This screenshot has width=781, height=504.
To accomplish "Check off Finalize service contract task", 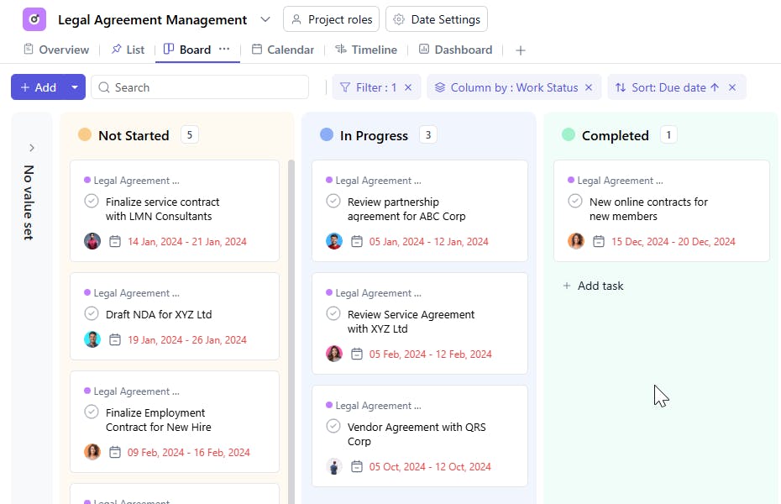I will click(x=92, y=202).
